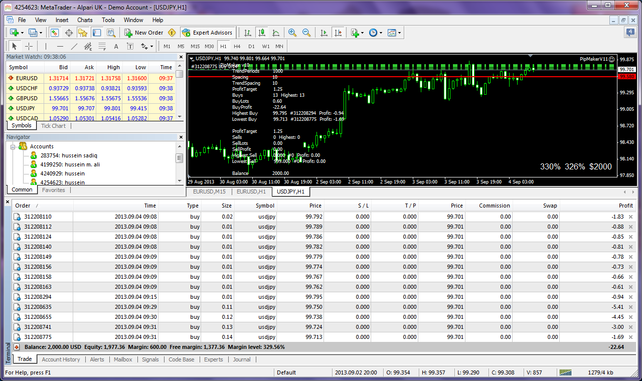
Task: Select the Fibonacci Retracement tool
Action: click(102, 46)
